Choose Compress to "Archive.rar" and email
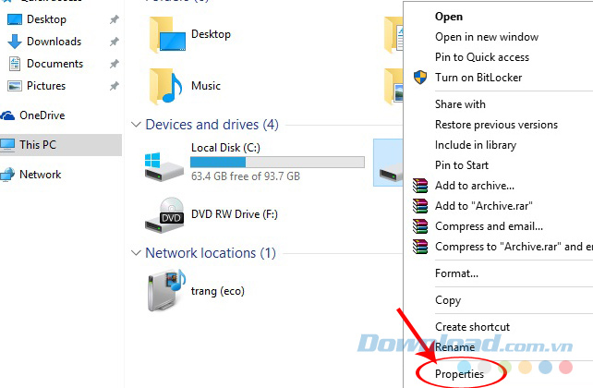593x388 pixels. pyautogui.click(x=514, y=247)
